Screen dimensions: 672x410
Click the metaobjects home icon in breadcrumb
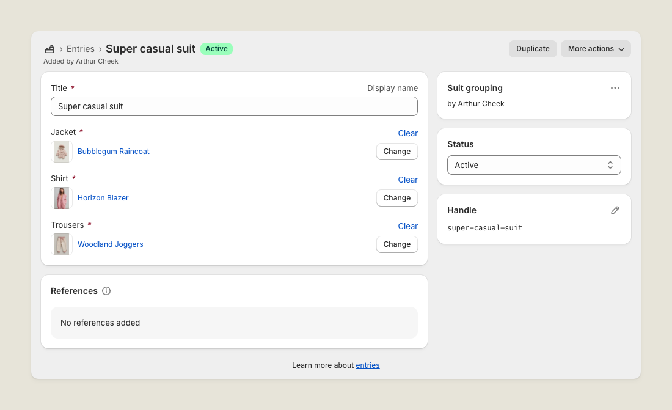click(49, 49)
